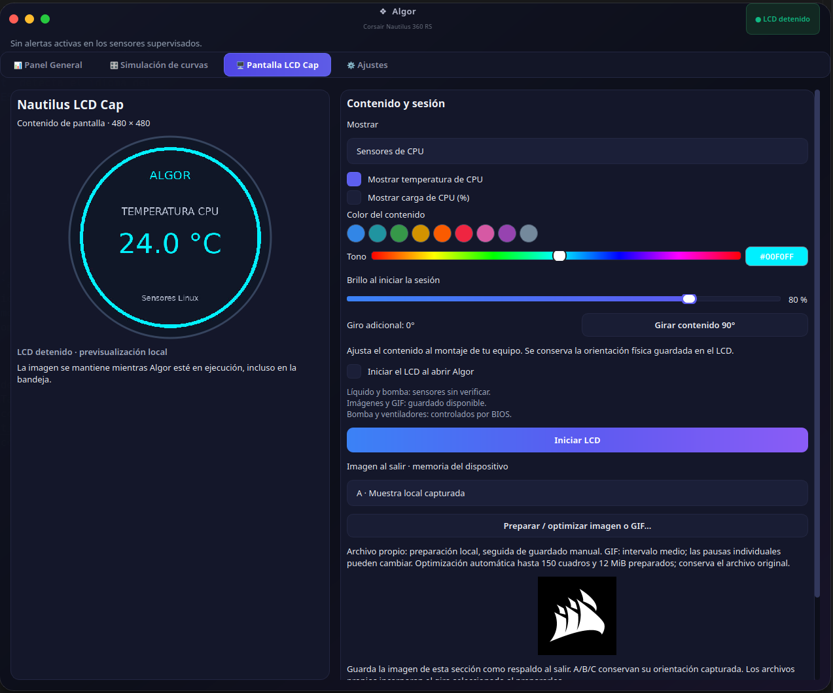
Task: Open the Panel General tab
Action: [48, 65]
